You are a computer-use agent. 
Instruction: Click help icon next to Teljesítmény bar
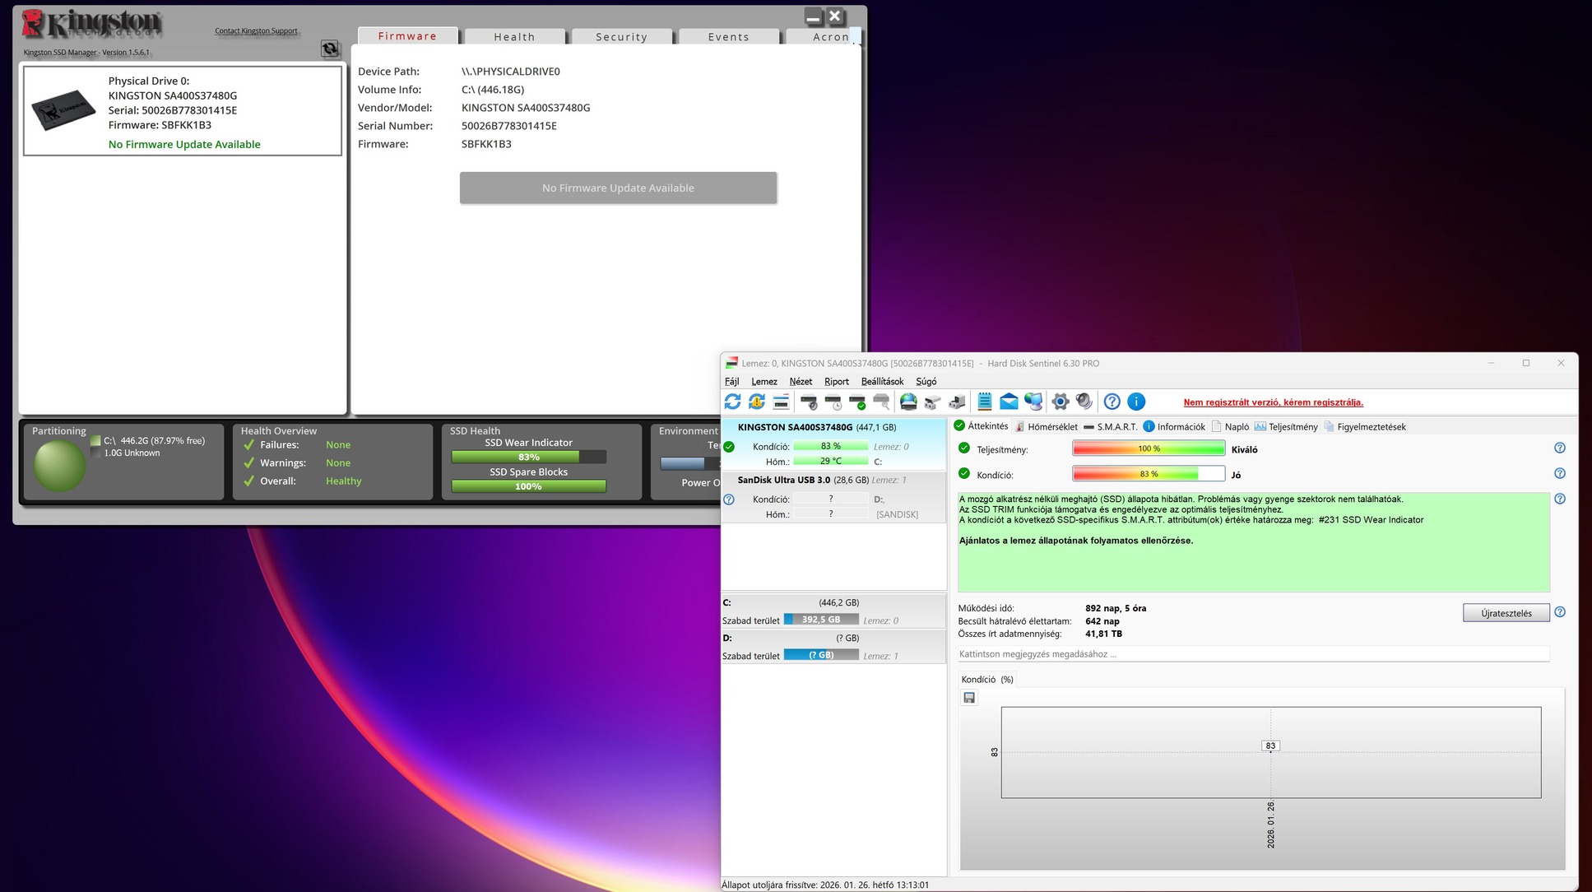pyautogui.click(x=1559, y=448)
